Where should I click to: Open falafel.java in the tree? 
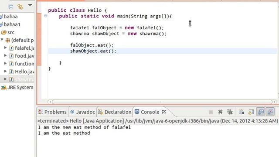tap(25, 48)
